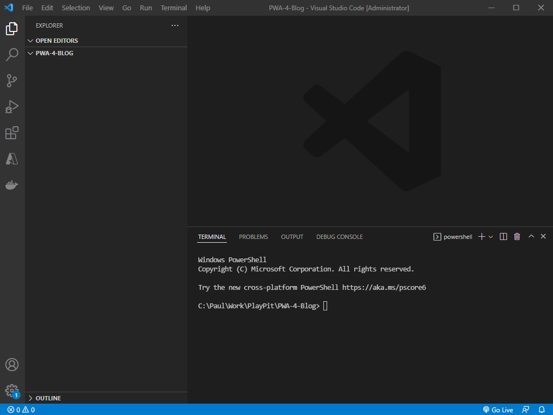Click the Explorer more actions ellipsis
This screenshot has width=553, height=415.
click(175, 25)
